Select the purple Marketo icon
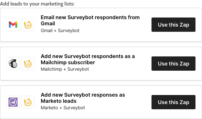The height and width of the screenshot is (119, 202). pos(13,102)
